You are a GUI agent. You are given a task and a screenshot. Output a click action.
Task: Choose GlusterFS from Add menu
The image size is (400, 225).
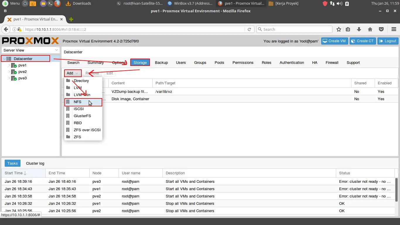[83, 116]
